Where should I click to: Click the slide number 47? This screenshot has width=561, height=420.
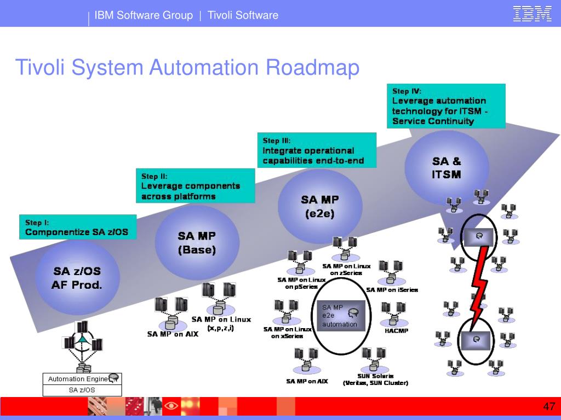coord(549,406)
